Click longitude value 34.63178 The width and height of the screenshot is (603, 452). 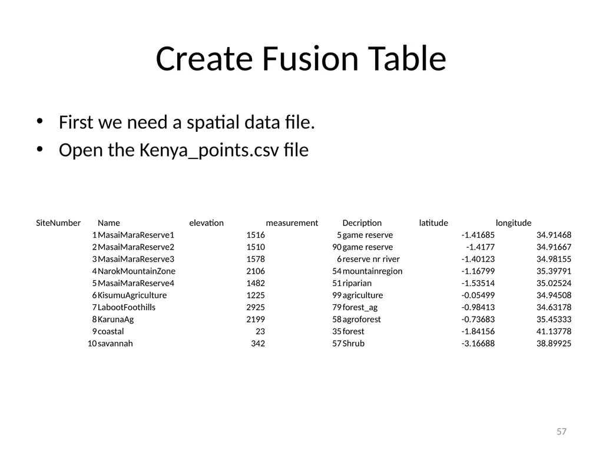click(554, 307)
